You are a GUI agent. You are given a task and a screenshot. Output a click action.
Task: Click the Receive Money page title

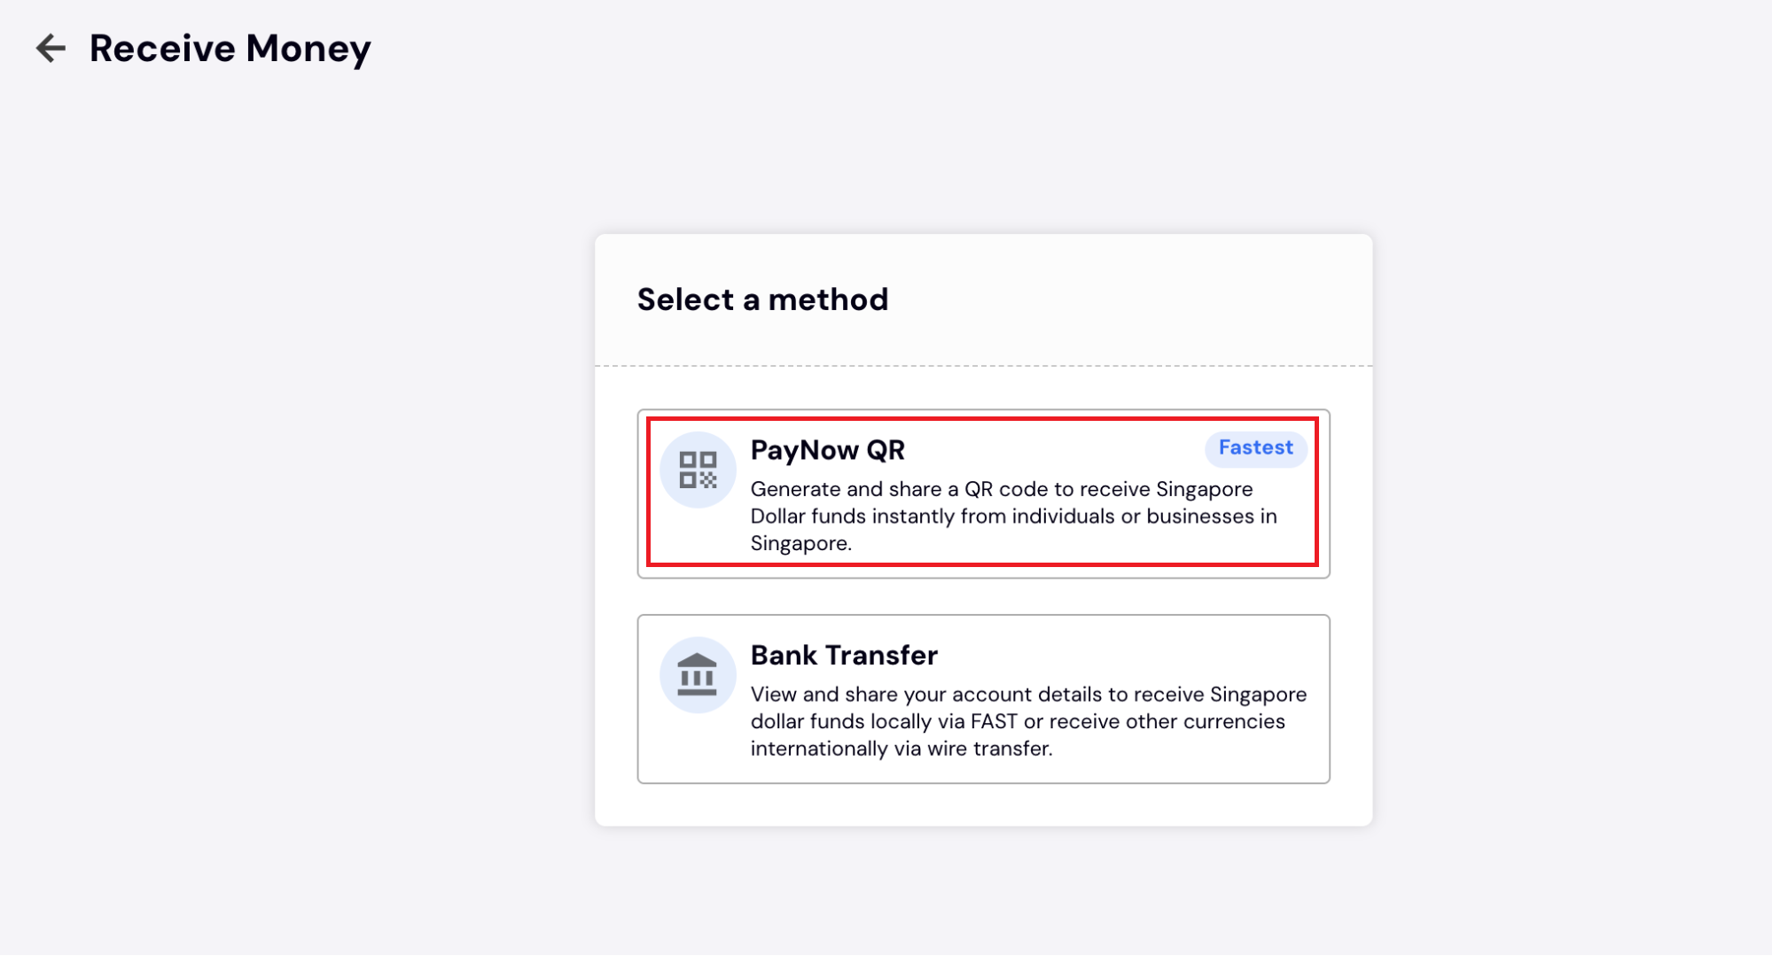click(x=231, y=48)
